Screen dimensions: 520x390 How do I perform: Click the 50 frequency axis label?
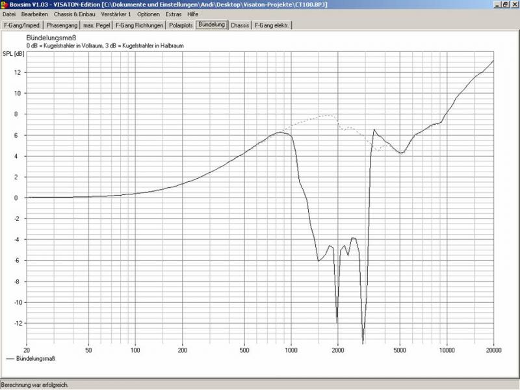point(88,350)
